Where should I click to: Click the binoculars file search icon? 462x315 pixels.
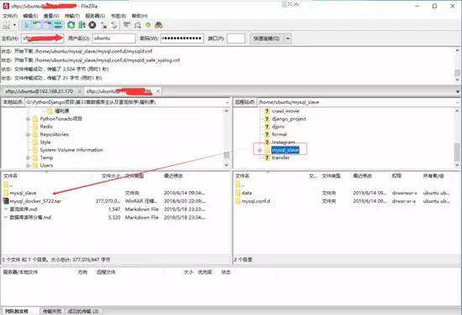[x=159, y=25]
